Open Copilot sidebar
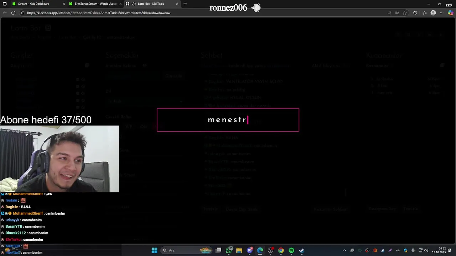456x256 pixels. pos(451,13)
